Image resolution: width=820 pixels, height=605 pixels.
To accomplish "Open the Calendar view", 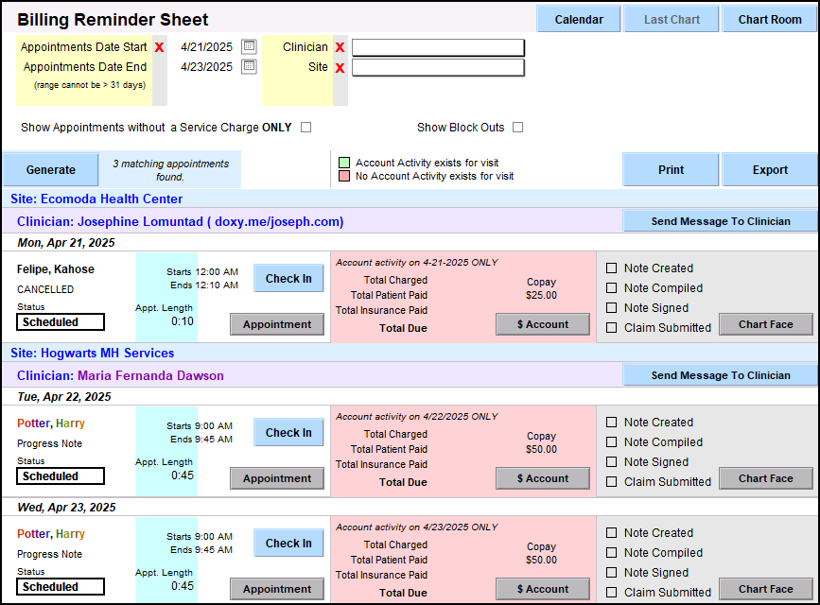I will coord(579,19).
